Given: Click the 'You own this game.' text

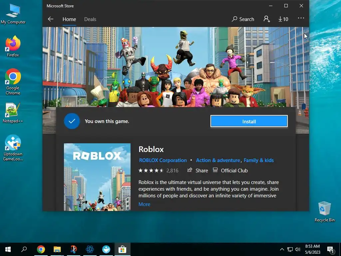Looking at the screenshot, I should point(107,121).
